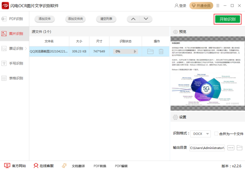Switch to the 票证识别 sidebar tab

14,48
